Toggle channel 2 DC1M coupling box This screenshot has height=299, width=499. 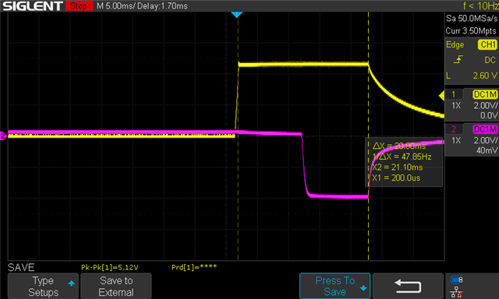[485, 129]
